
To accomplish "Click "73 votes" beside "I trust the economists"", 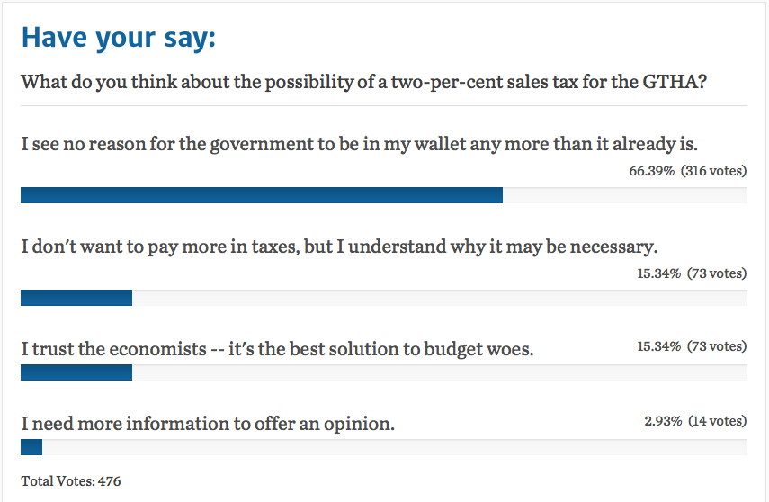I will click(717, 346).
